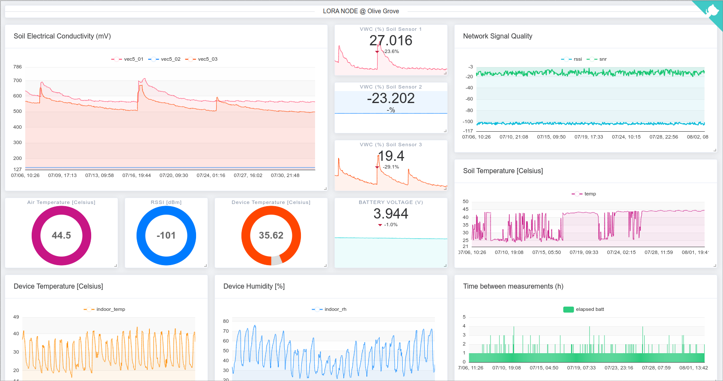Click the red down arrow in Battery Voltage card
The height and width of the screenshot is (381, 723).
click(x=380, y=225)
